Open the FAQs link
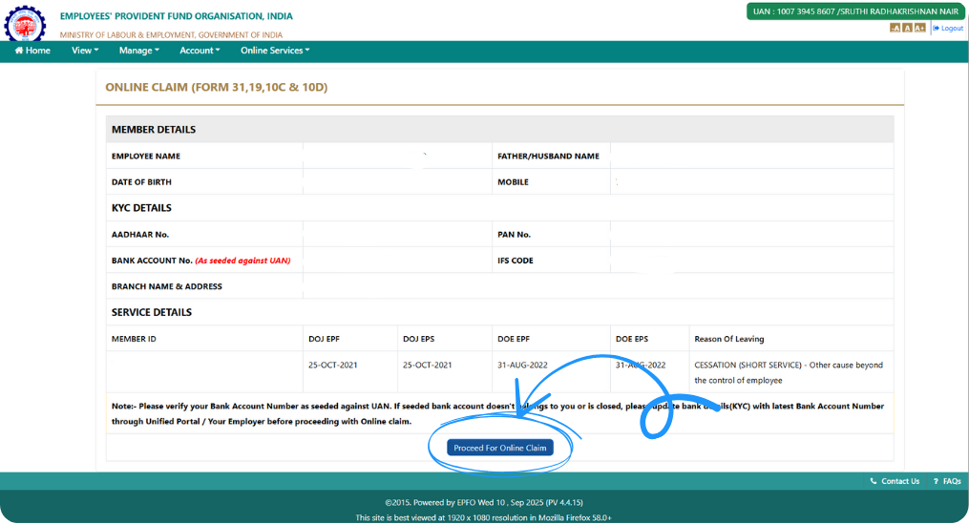Image resolution: width=969 pixels, height=524 pixels. 947,481
